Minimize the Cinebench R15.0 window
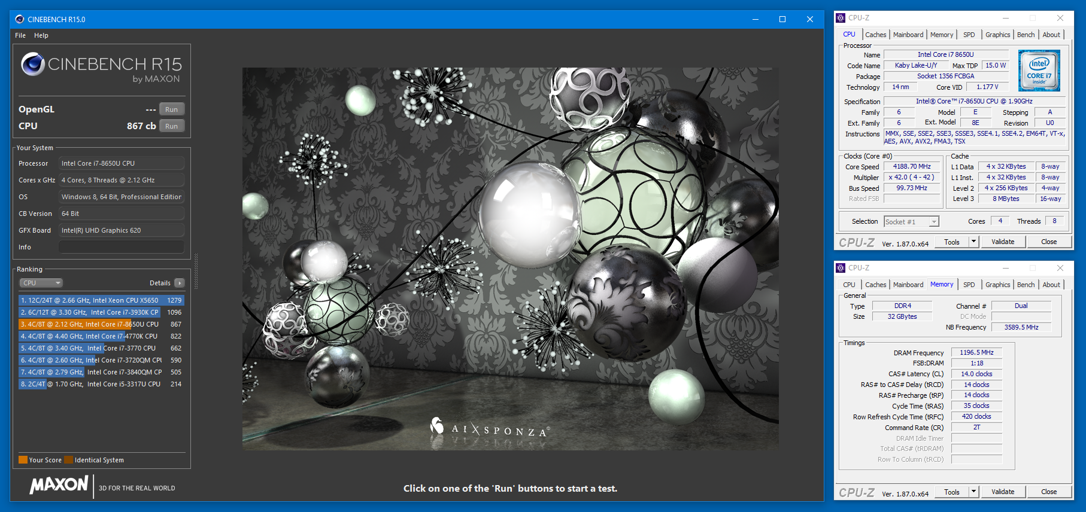Screen dimensions: 1086x512 [756, 19]
